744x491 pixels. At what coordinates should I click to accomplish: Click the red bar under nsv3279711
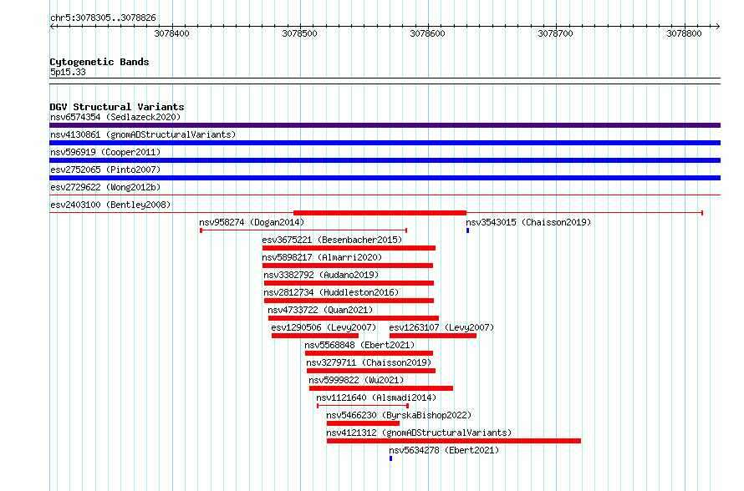pyautogui.click(x=371, y=371)
